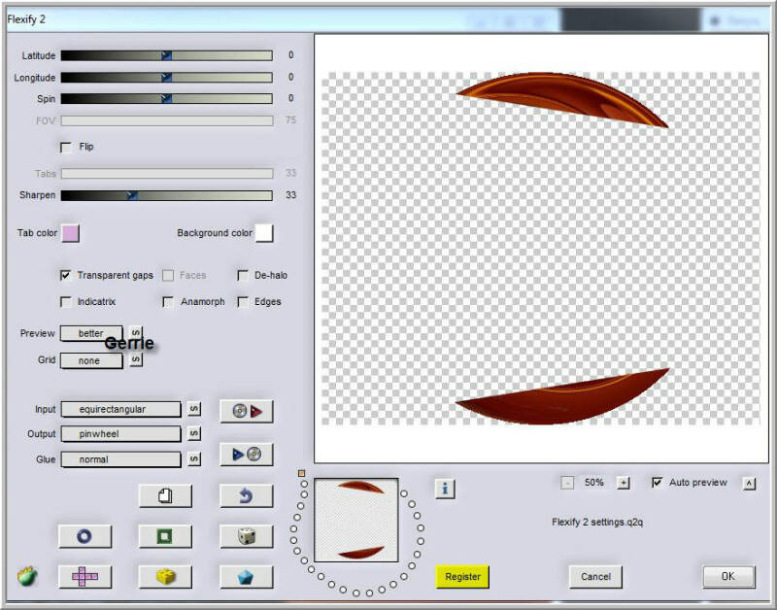Screen dimensions: 777x610
Task: Click the pink cross-shaped net button
Action: 84,576
